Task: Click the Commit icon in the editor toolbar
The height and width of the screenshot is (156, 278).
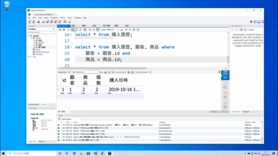Action: [x=90, y=30]
